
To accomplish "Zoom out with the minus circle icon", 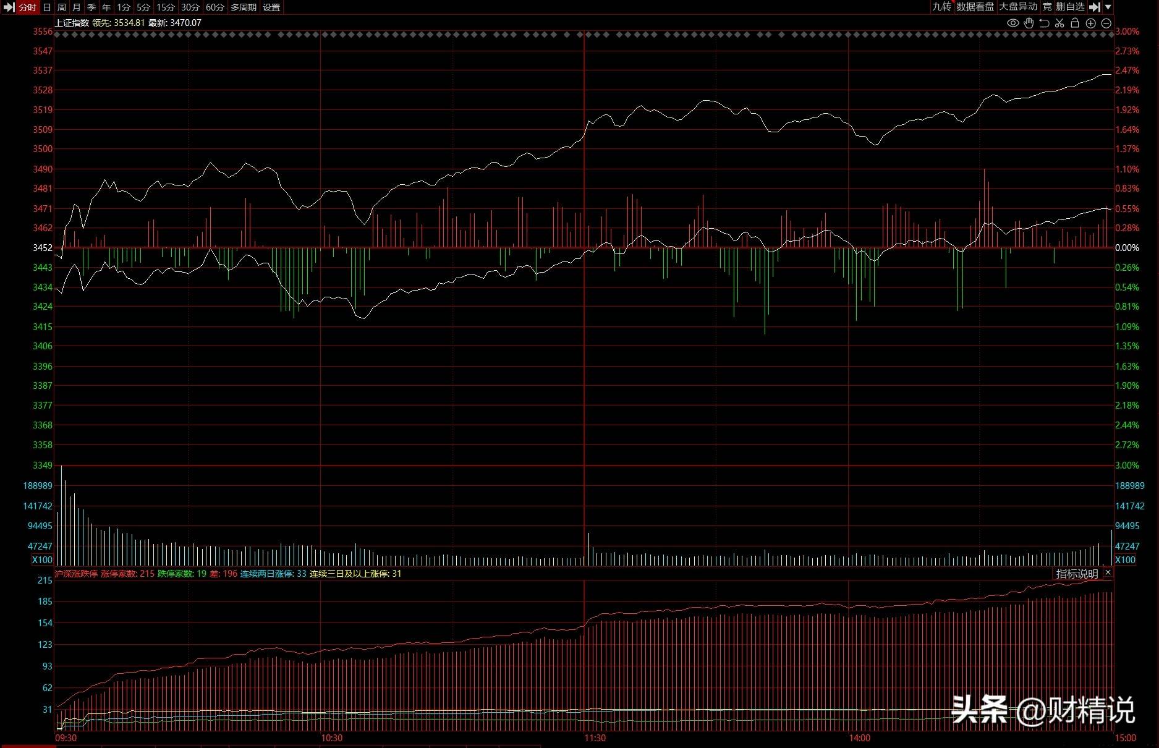I will coord(1106,23).
